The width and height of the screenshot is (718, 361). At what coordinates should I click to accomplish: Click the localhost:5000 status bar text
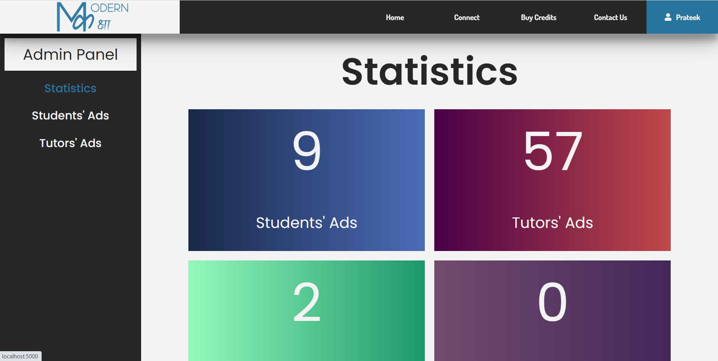point(20,356)
